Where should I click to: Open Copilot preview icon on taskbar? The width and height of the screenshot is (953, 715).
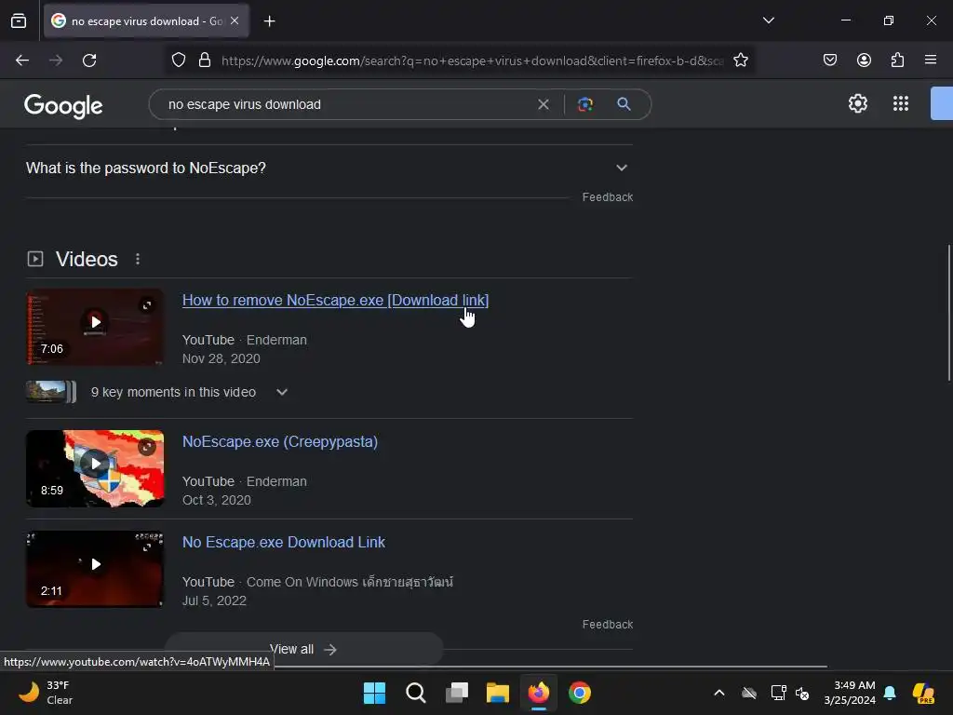(x=923, y=693)
